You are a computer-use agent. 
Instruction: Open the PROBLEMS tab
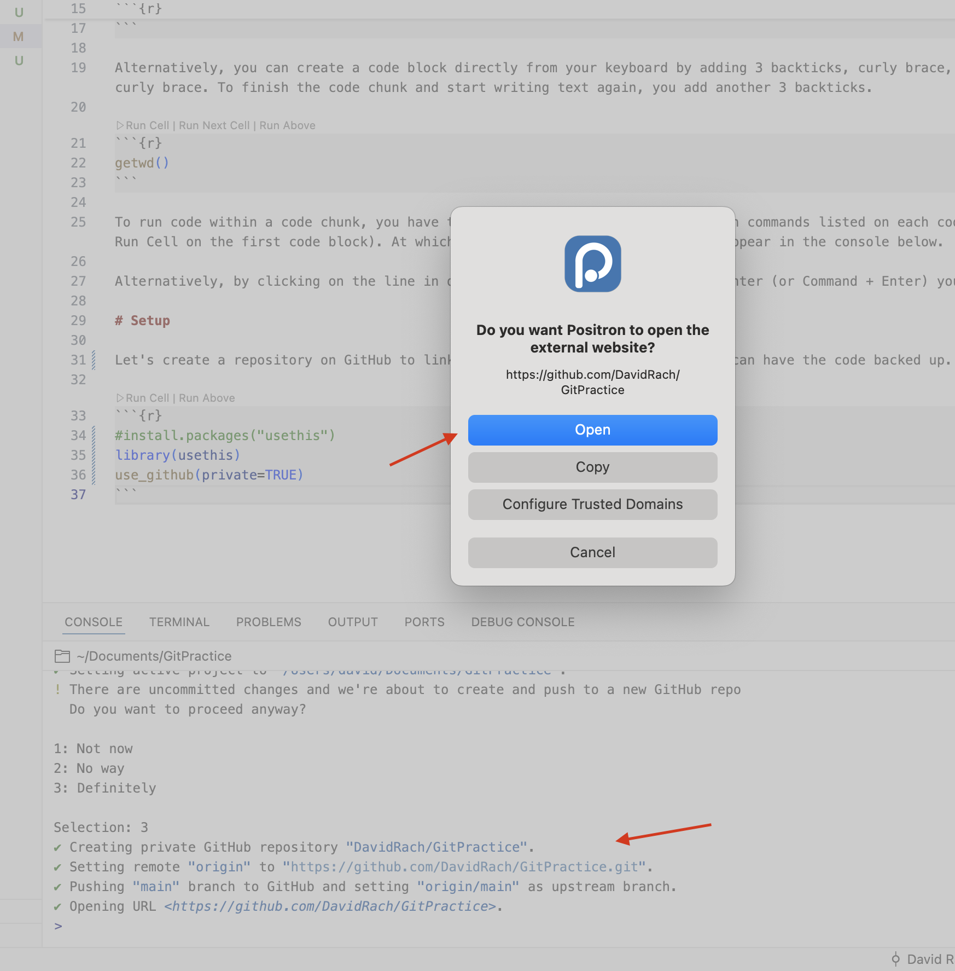point(269,622)
